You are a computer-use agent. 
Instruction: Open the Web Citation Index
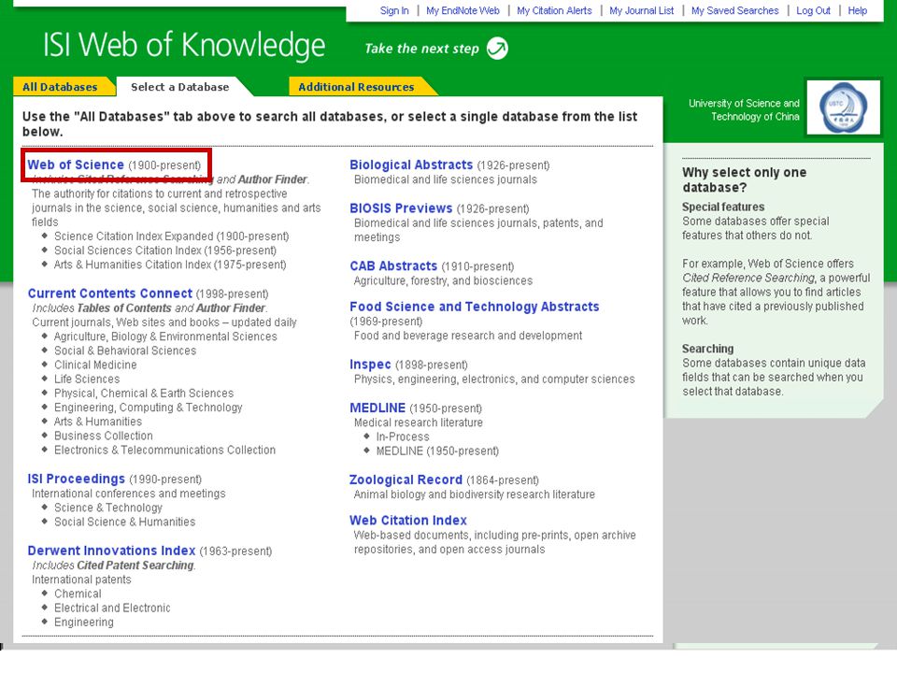click(408, 521)
